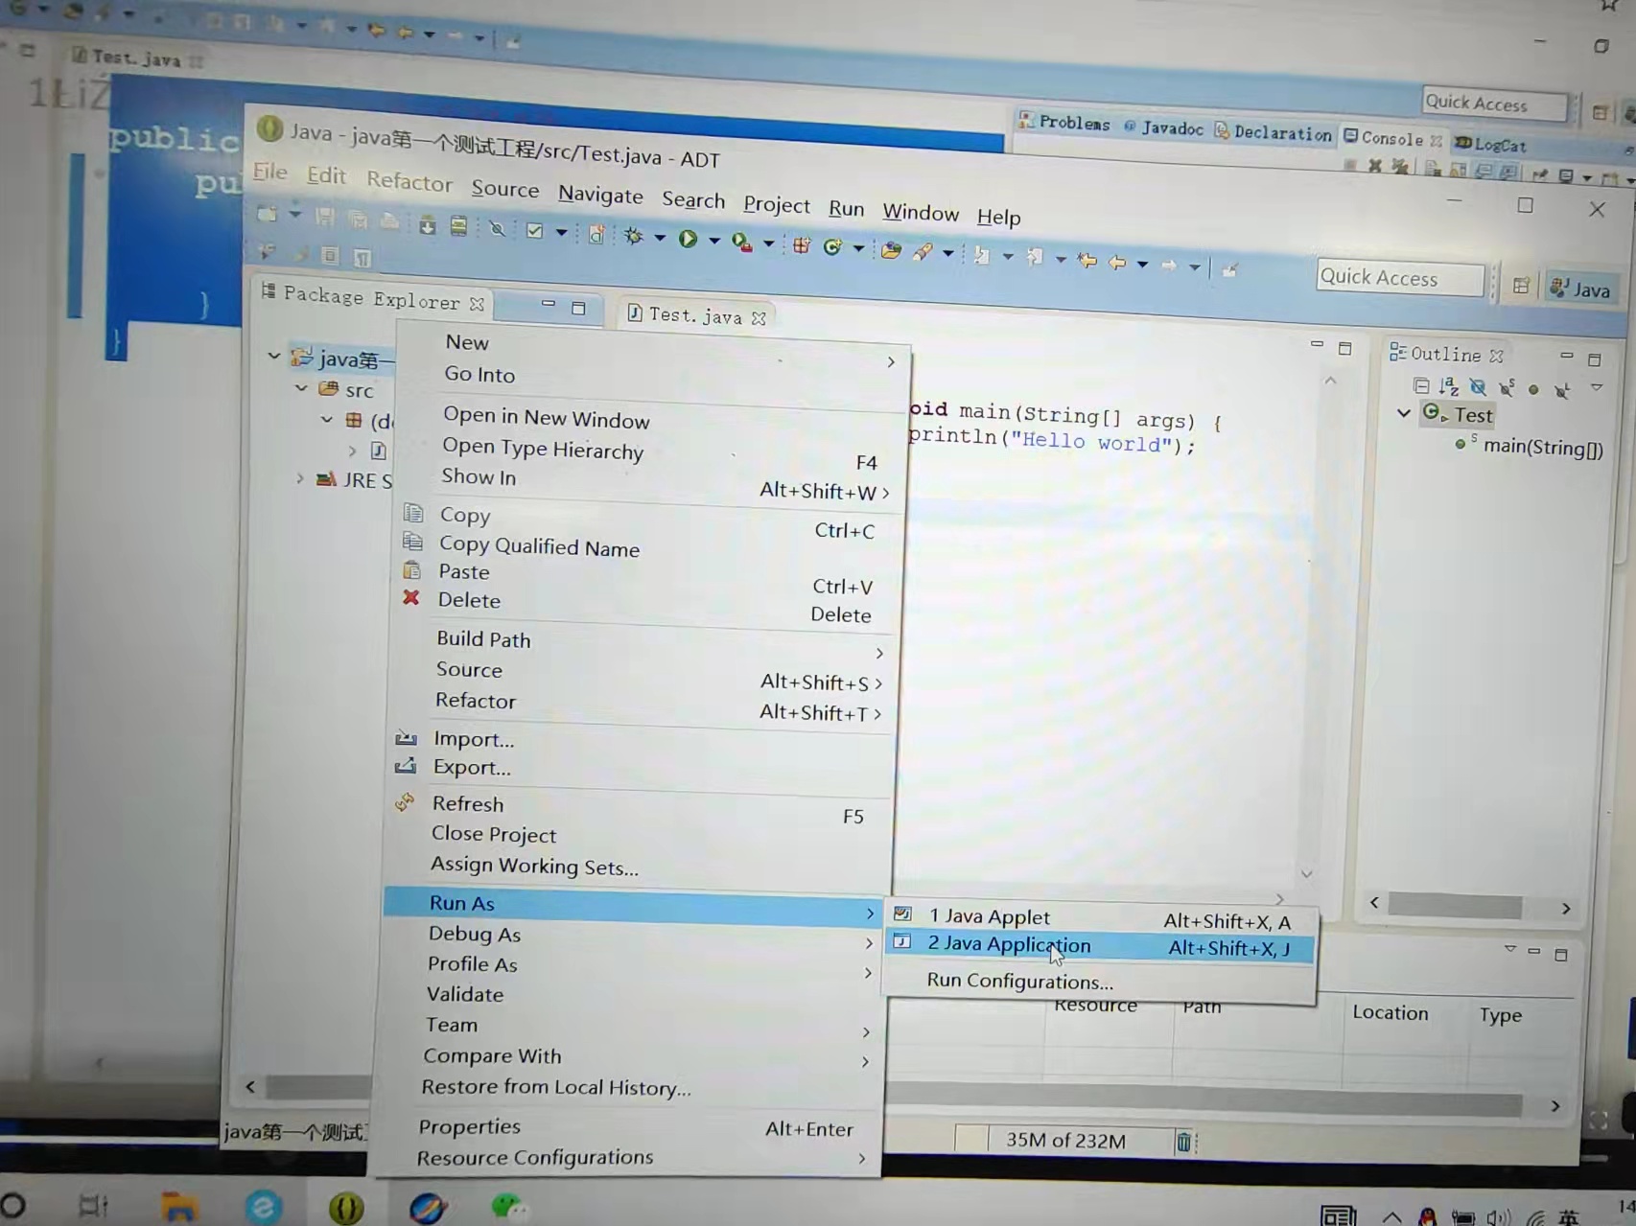Toggle the hide fields filter in Outline
The image size is (1636, 1226).
(1478, 386)
